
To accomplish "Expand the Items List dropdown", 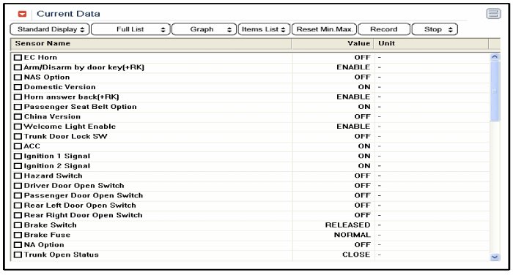I will coord(264,29).
